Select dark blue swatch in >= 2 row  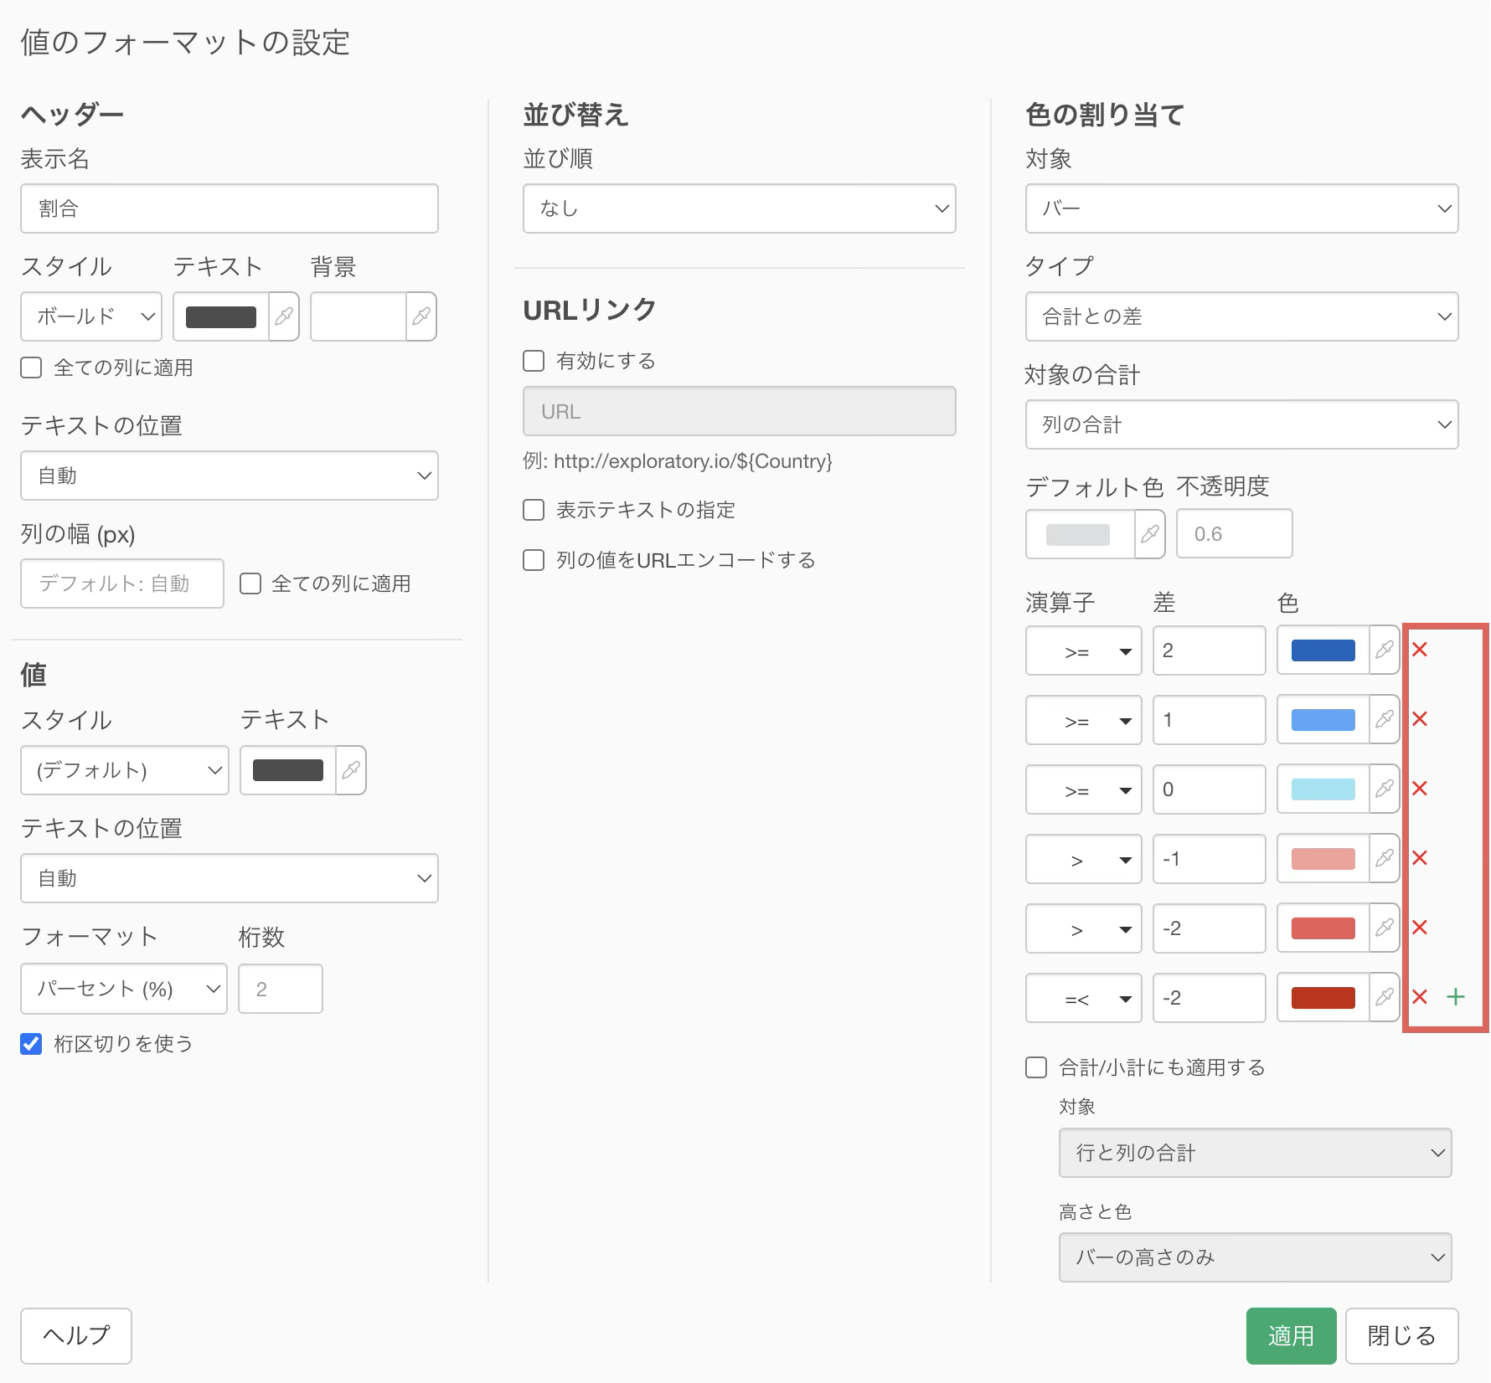click(x=1323, y=650)
